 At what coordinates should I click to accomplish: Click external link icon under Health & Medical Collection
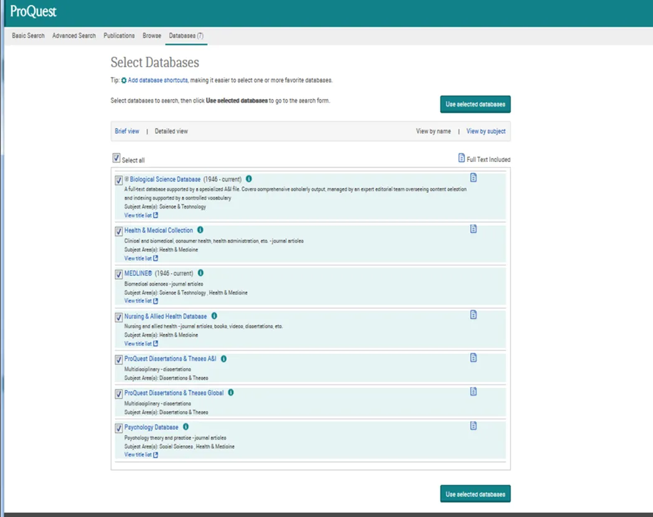point(156,258)
